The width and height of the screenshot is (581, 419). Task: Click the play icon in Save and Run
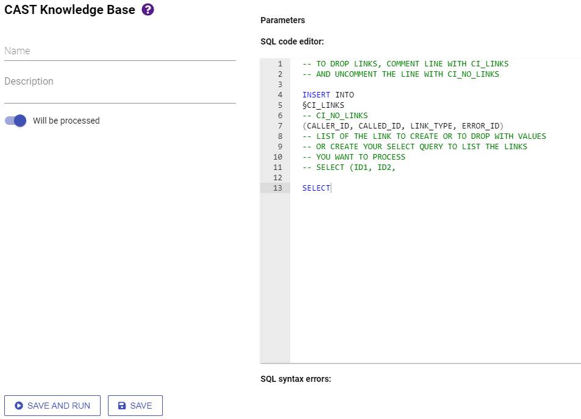(19, 406)
